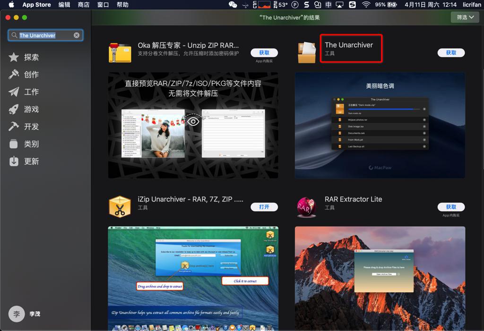Click inside the search field

coord(45,35)
